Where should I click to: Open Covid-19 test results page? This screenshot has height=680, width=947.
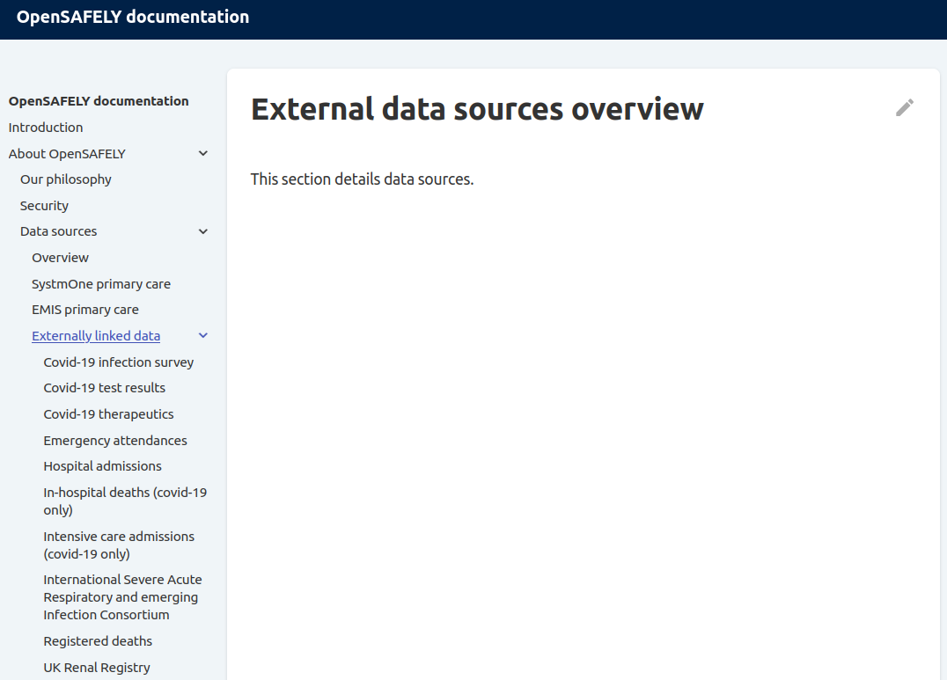click(105, 388)
